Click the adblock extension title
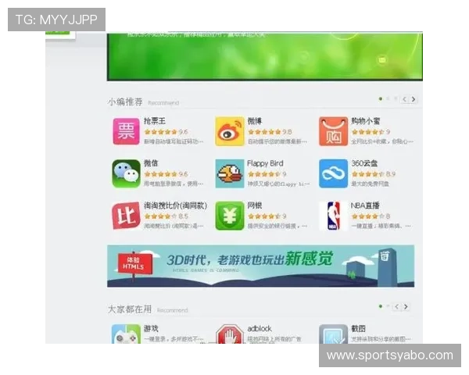 (x=260, y=328)
